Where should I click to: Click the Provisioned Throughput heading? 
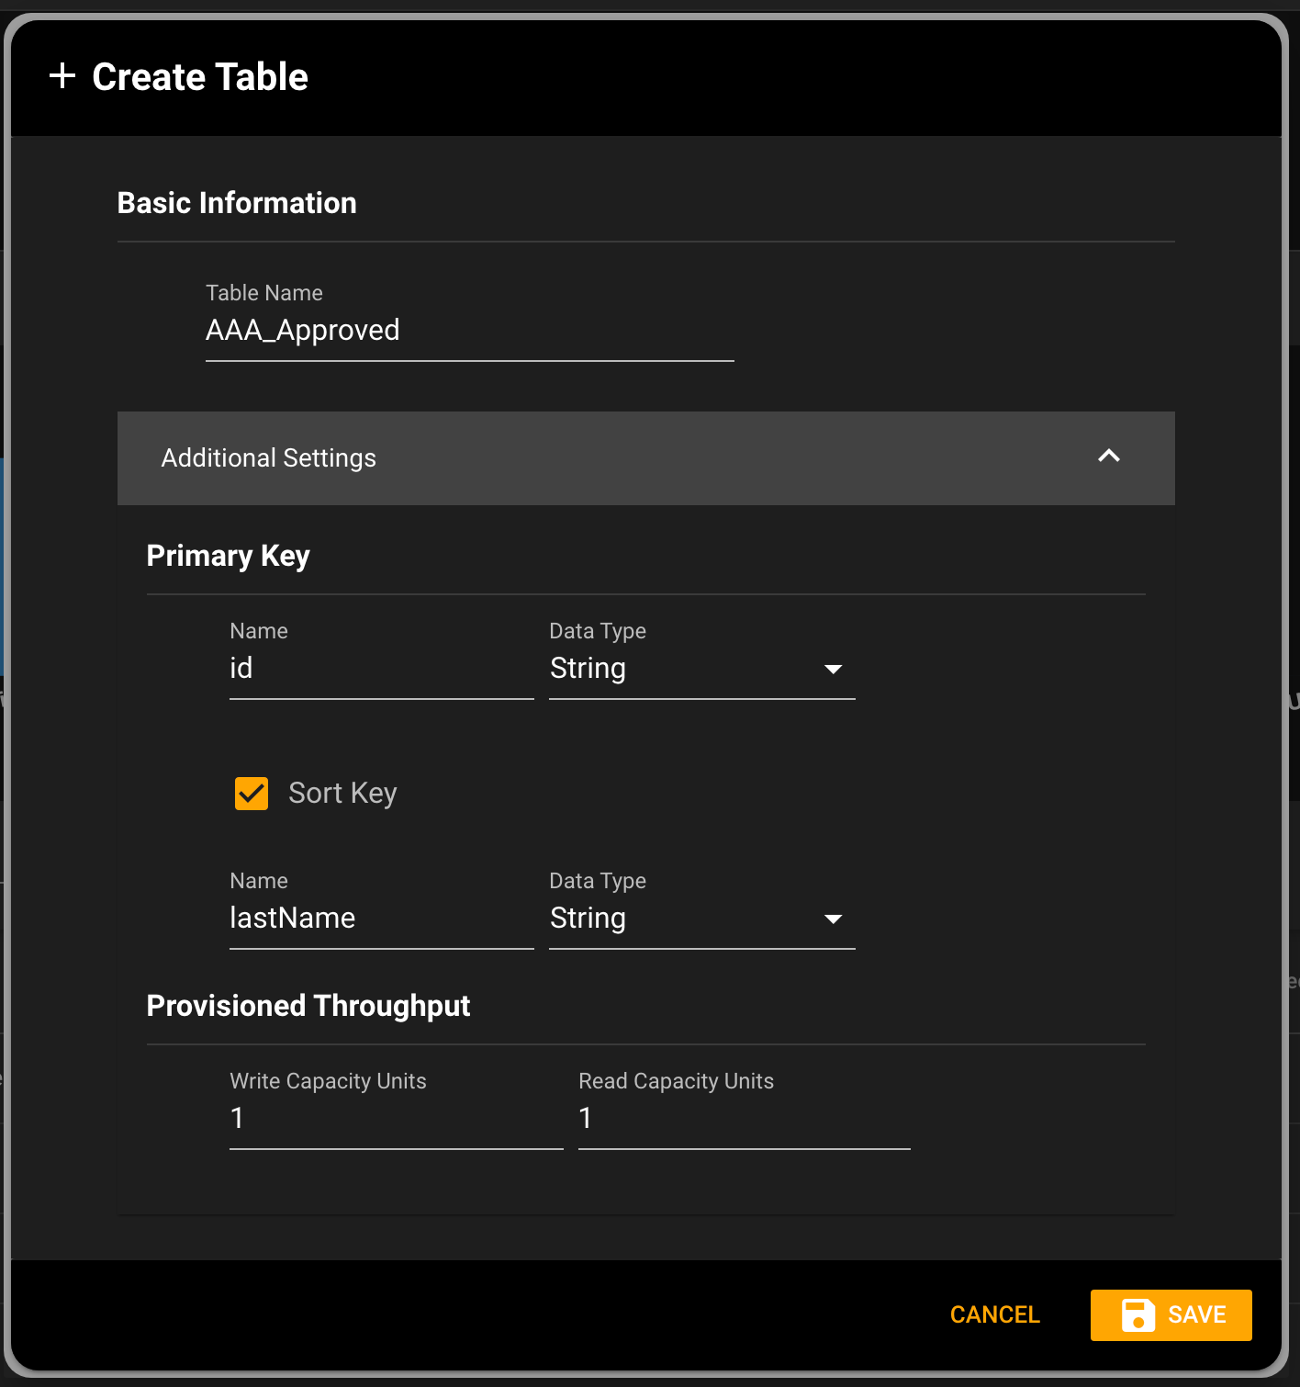pos(308,1006)
